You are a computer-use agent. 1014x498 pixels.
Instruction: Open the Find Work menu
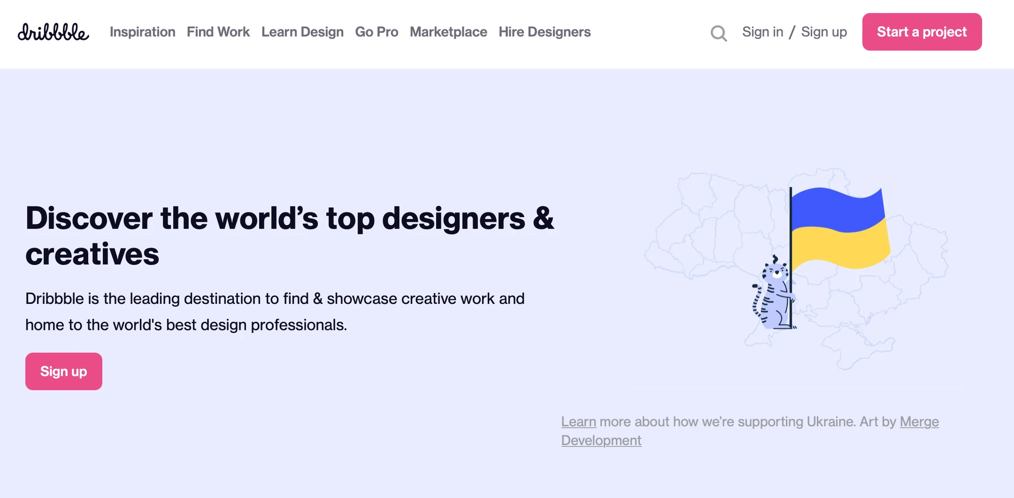(x=218, y=32)
